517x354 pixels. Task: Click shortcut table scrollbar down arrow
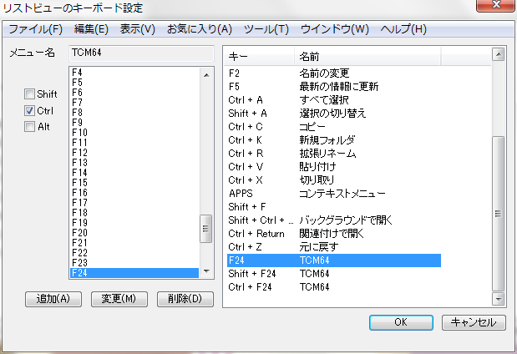click(x=498, y=299)
